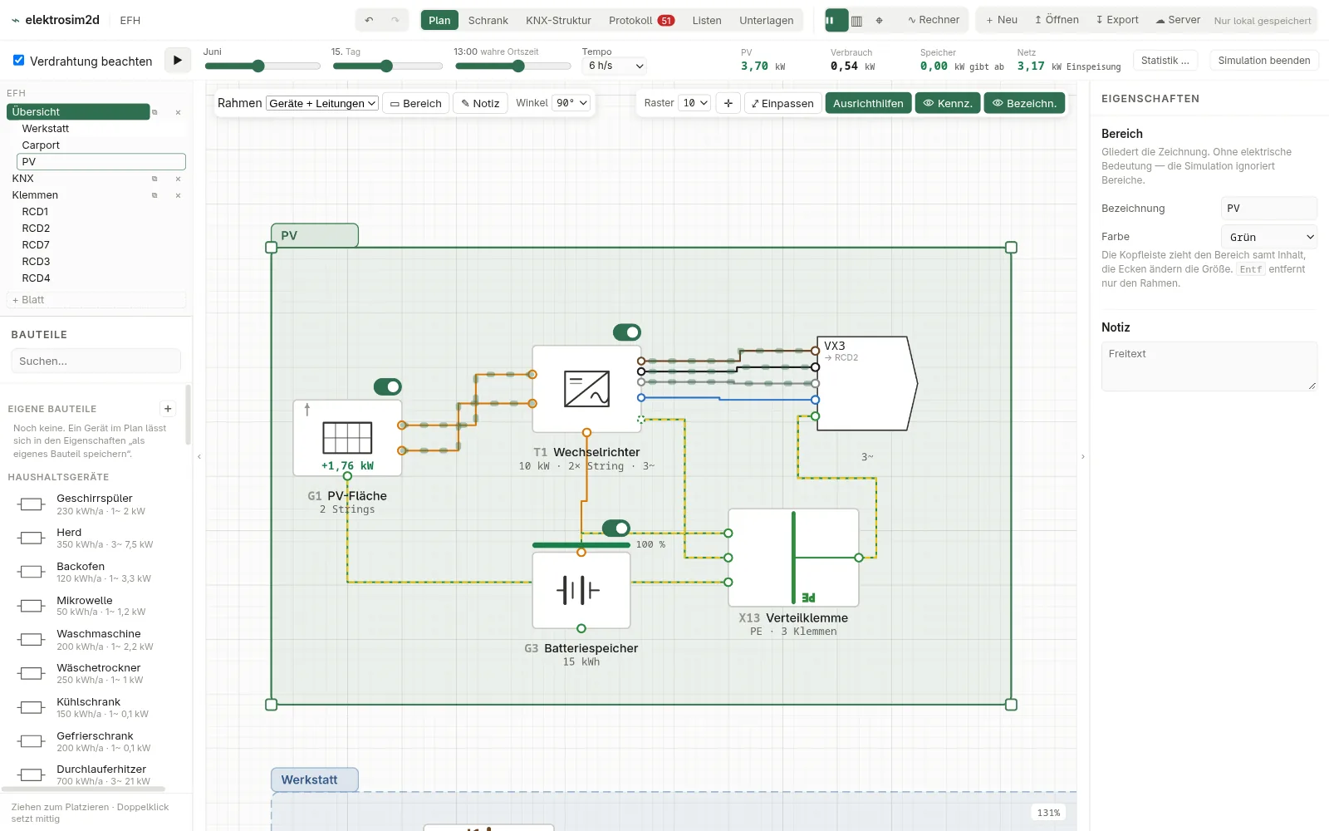Click the Einpassen fit button
Screen dimensions: 1329x831
pyautogui.click(x=782, y=103)
